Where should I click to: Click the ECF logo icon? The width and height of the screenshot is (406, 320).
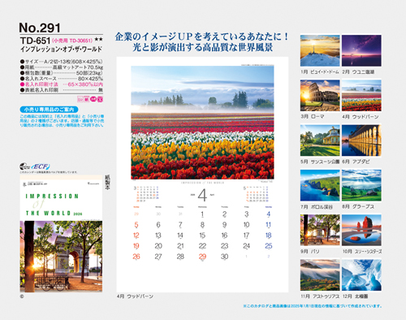coord(41,166)
